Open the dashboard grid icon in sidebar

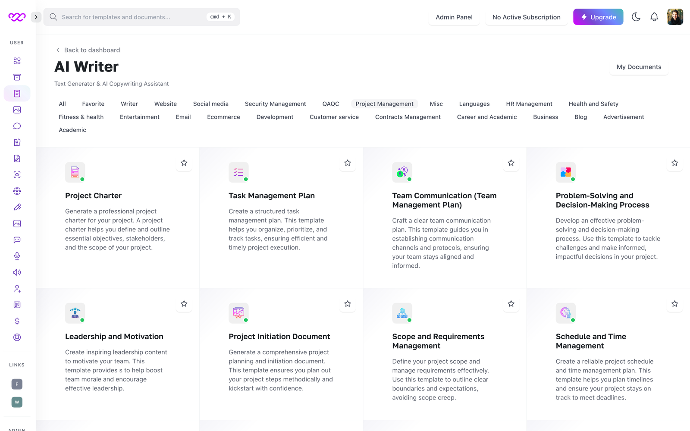coord(17,61)
